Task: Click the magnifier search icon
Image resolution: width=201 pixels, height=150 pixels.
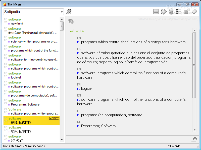Action: (69, 11)
